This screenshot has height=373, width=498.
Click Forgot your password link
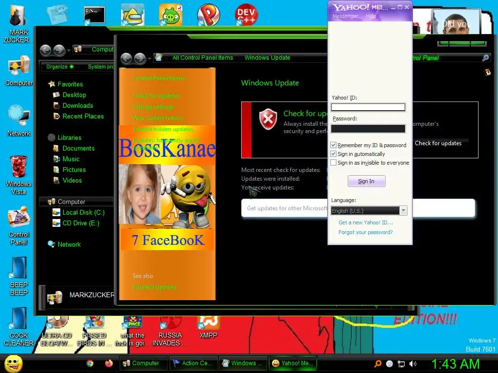365,232
